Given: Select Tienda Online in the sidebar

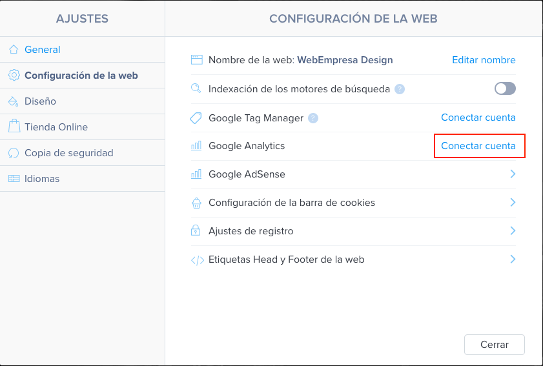Looking at the screenshot, I should pyautogui.click(x=83, y=127).
